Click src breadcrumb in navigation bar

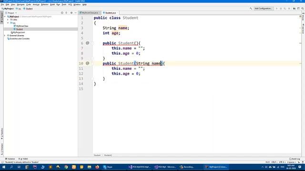point(19,9)
